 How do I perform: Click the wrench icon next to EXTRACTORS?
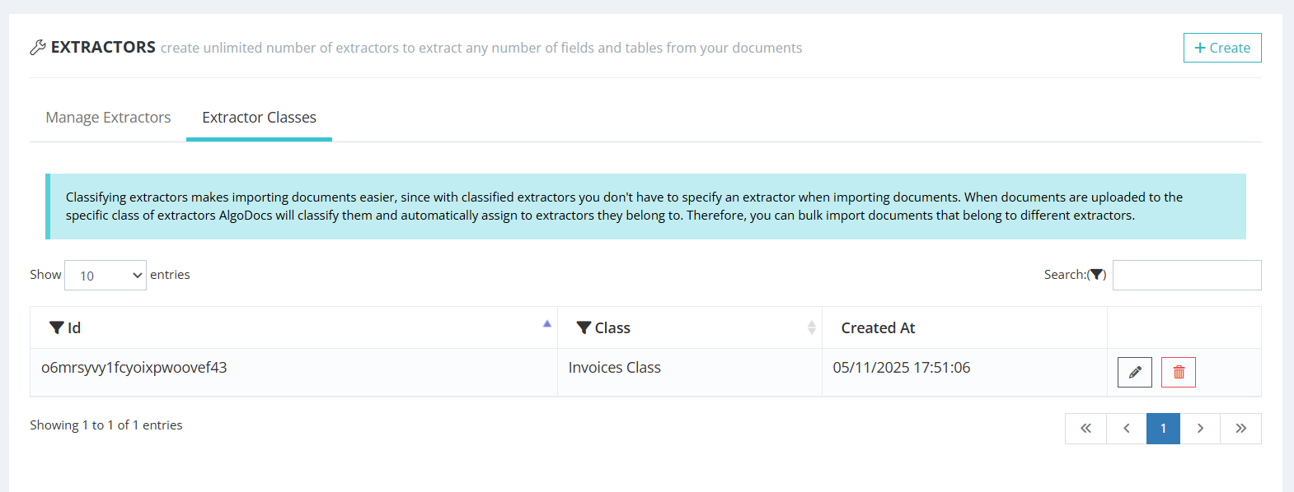pos(37,47)
